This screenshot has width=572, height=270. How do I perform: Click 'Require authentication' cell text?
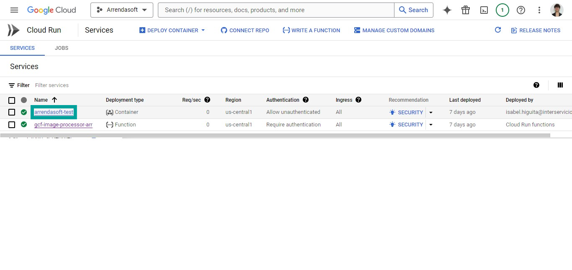pyautogui.click(x=294, y=125)
